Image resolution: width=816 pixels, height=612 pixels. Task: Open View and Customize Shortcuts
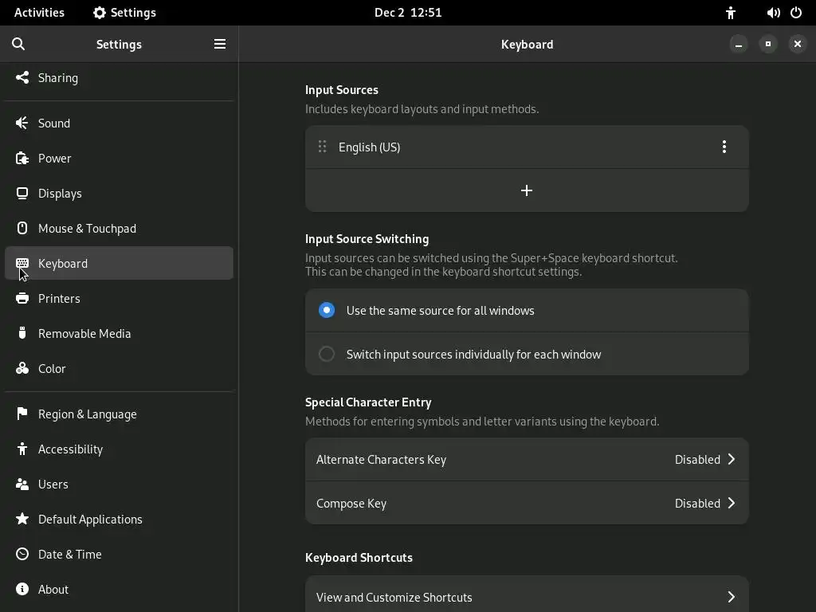tap(527, 597)
